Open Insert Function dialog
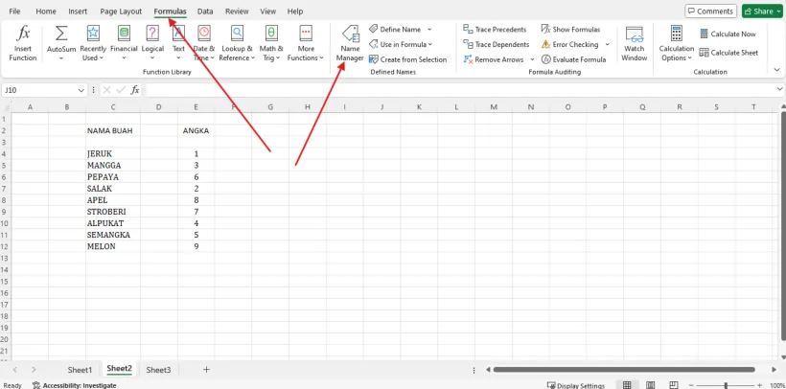The width and height of the screenshot is (786, 389). [x=23, y=44]
